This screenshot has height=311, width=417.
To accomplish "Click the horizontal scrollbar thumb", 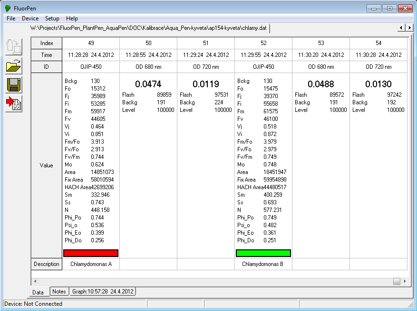I will click(397, 281).
